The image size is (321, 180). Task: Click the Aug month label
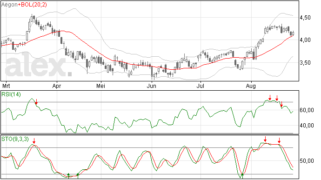251,86
